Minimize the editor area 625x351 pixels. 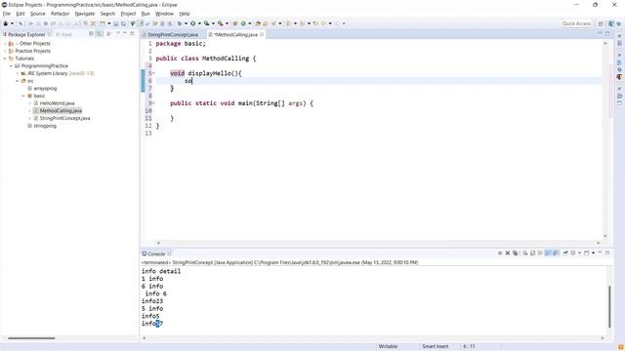point(600,34)
